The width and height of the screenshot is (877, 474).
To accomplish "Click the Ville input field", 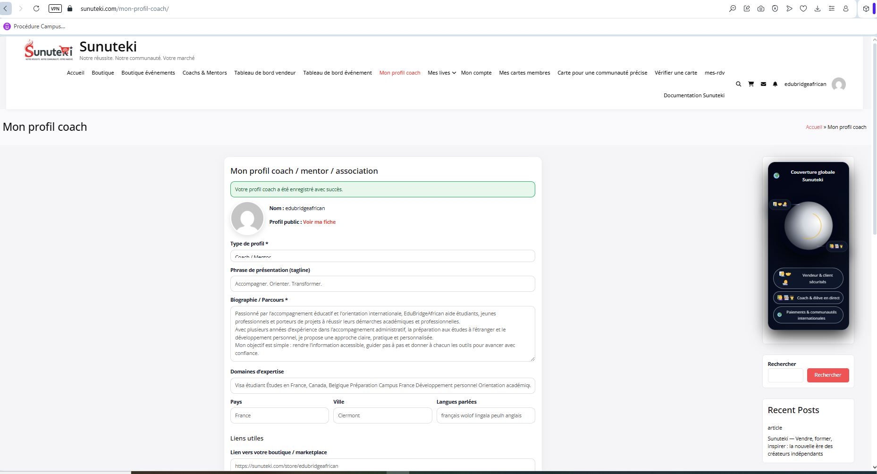I will pos(382,415).
